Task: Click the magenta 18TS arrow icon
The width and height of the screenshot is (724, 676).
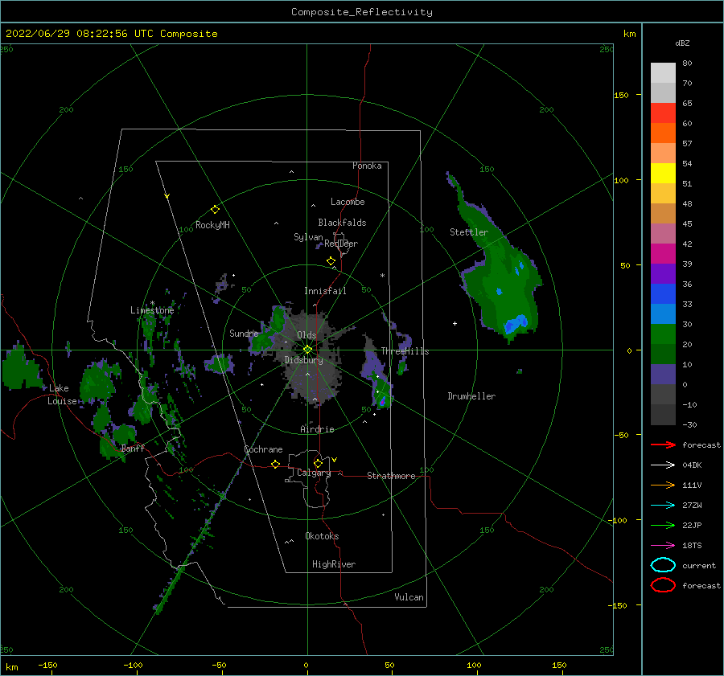Action: click(663, 546)
